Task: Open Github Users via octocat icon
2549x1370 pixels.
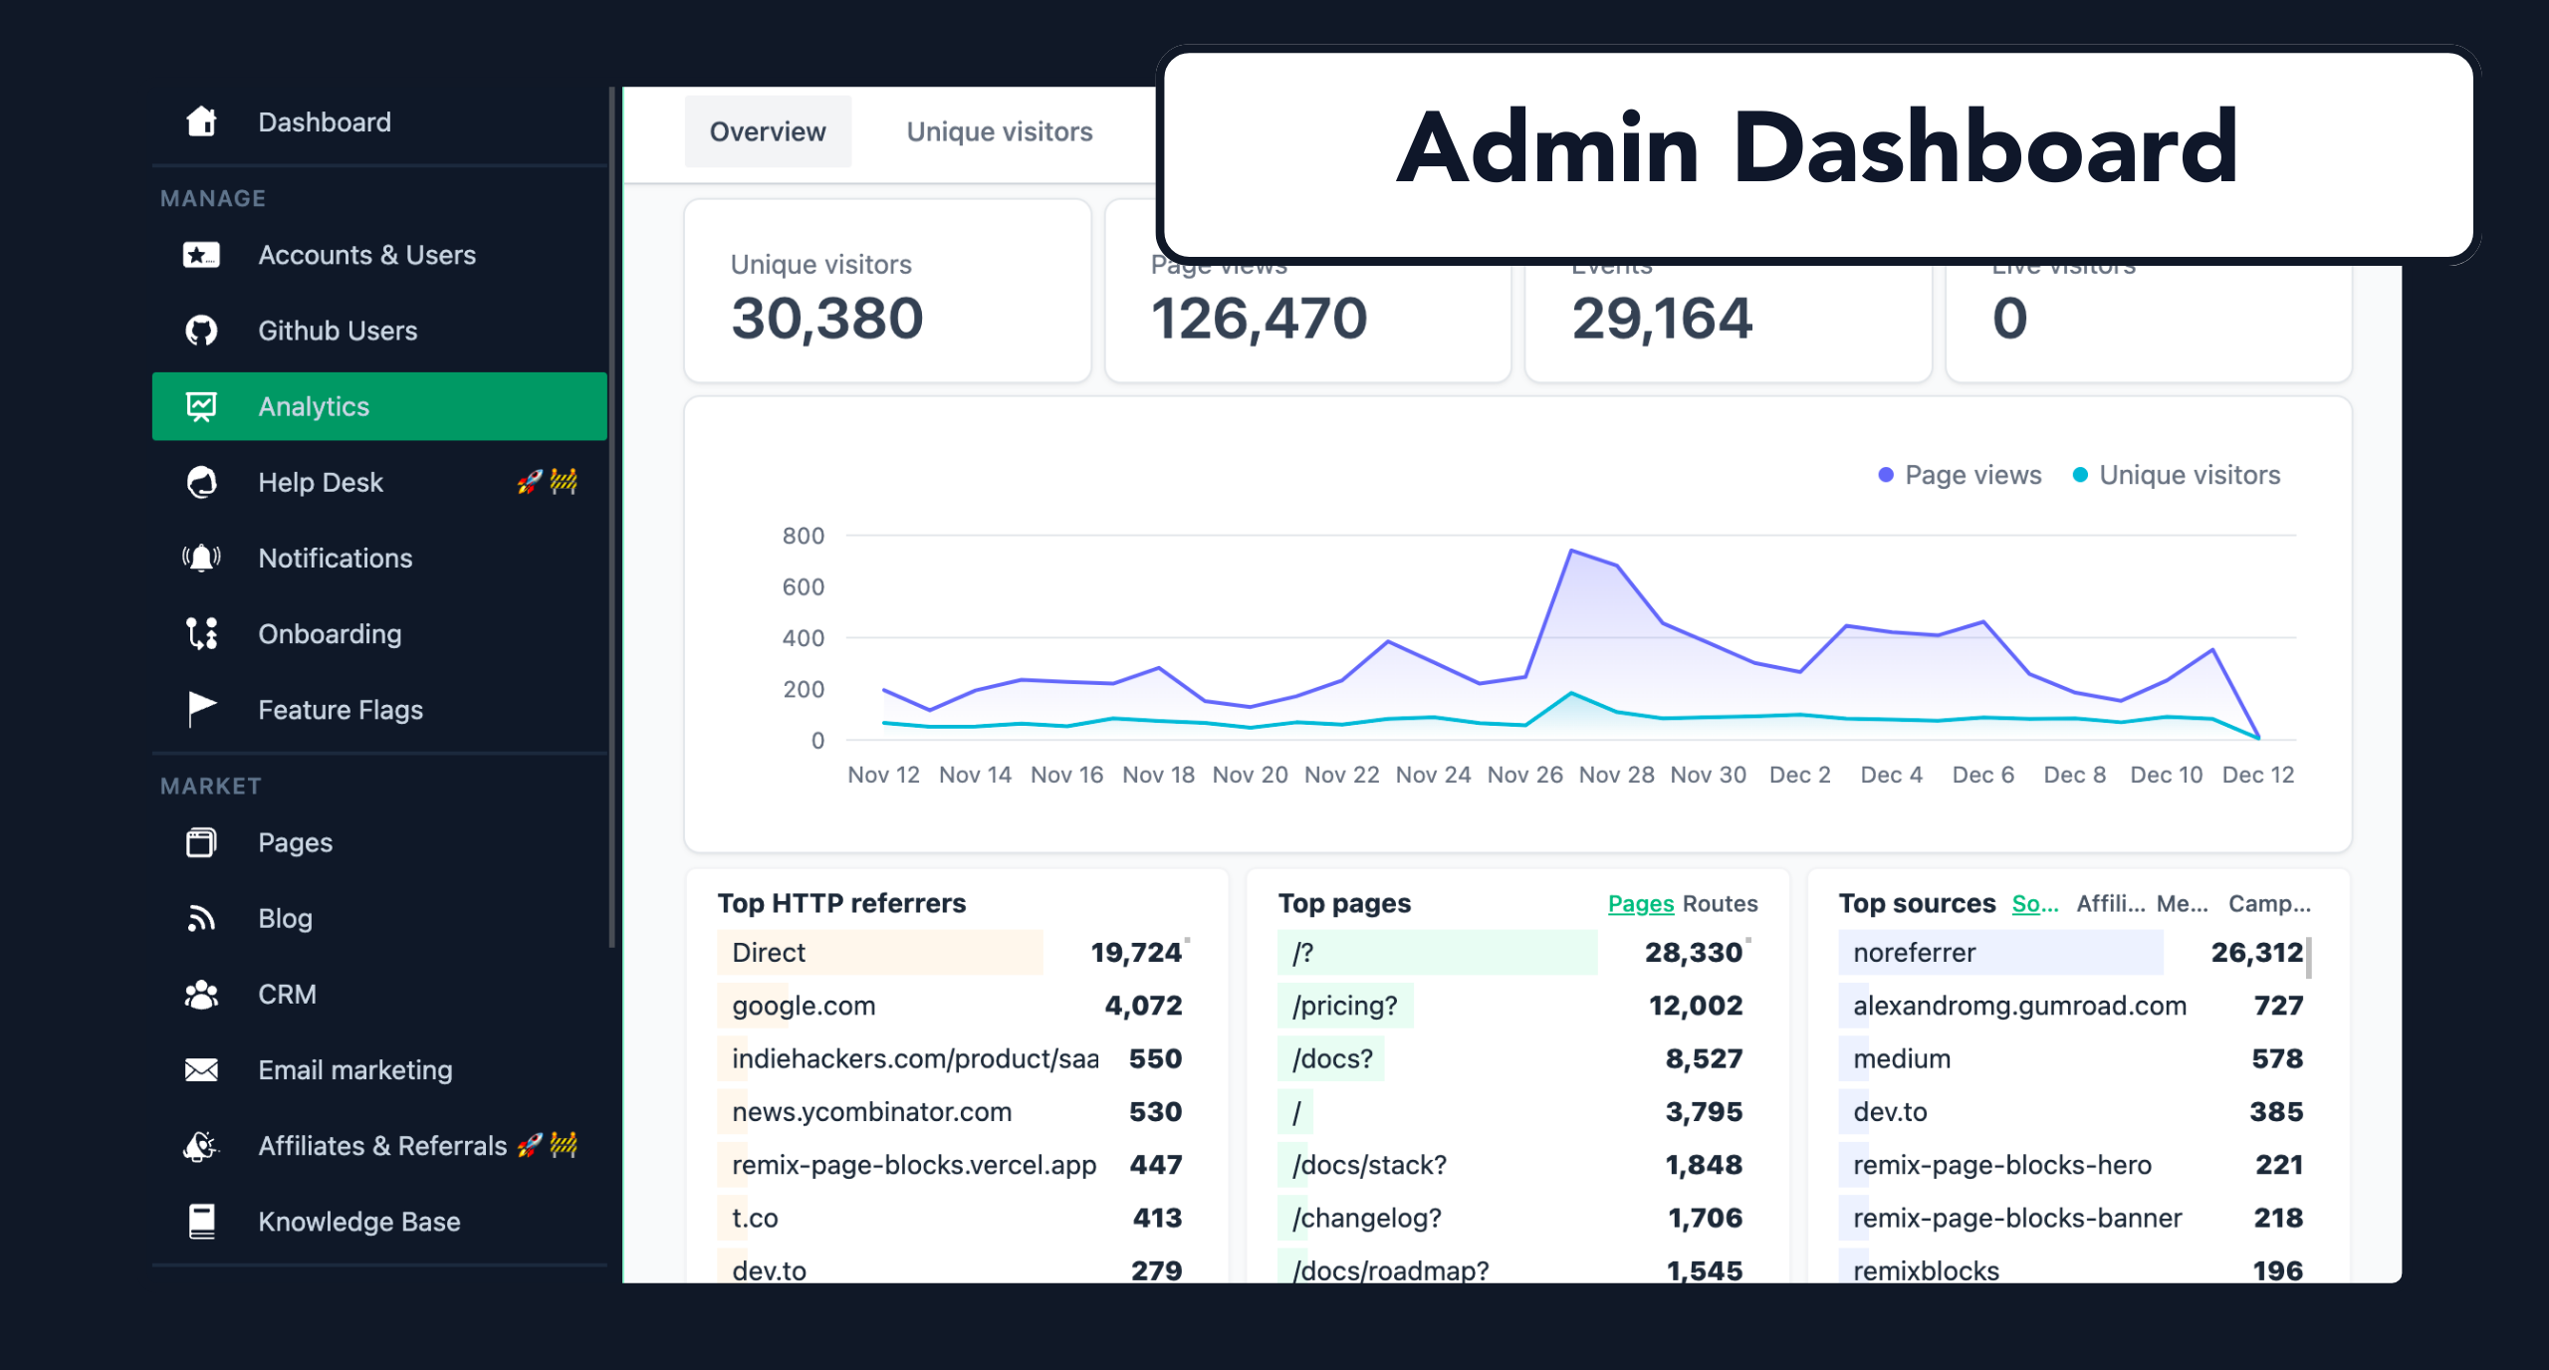Action: click(x=201, y=331)
